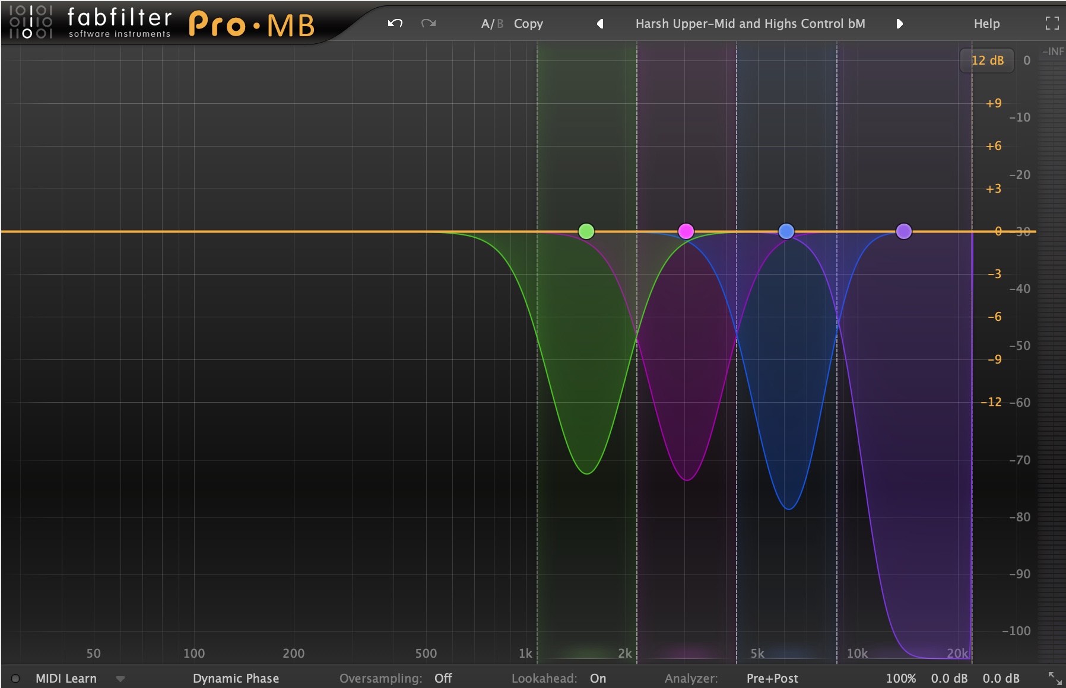Open the Oversampling setting

444,679
